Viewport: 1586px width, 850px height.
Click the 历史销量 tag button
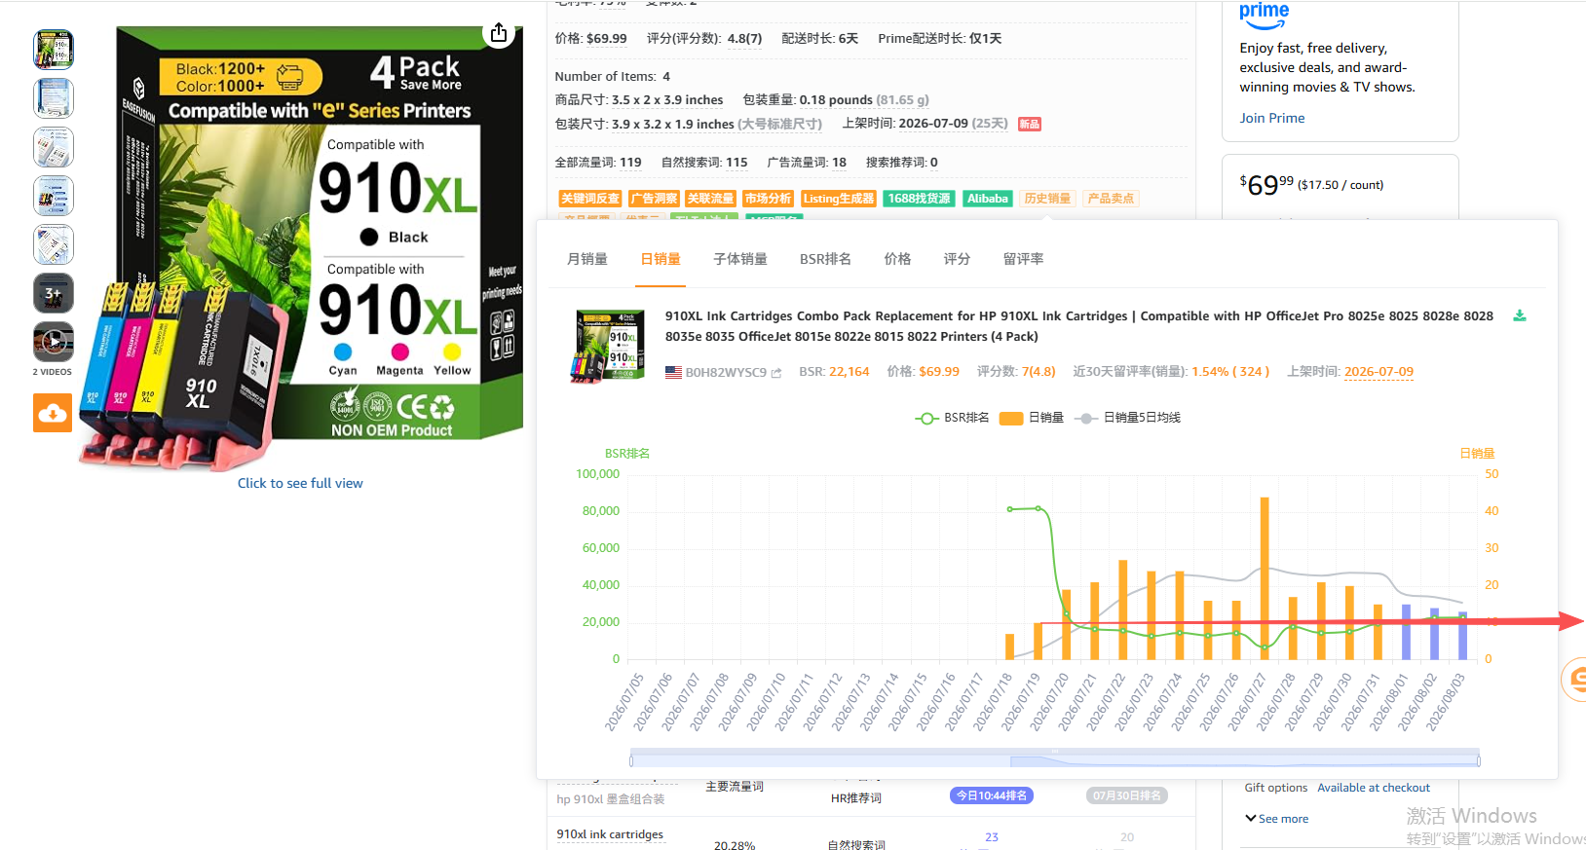pos(1047,199)
